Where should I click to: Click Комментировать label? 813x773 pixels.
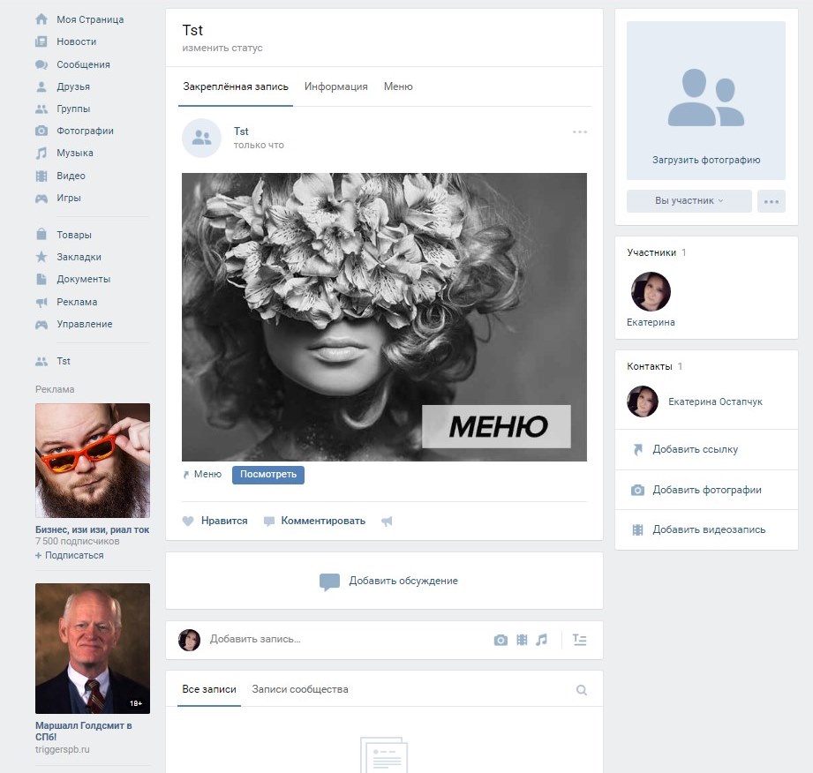[323, 521]
